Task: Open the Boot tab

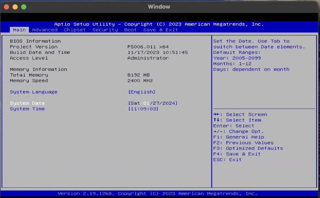Action: pos(131,30)
